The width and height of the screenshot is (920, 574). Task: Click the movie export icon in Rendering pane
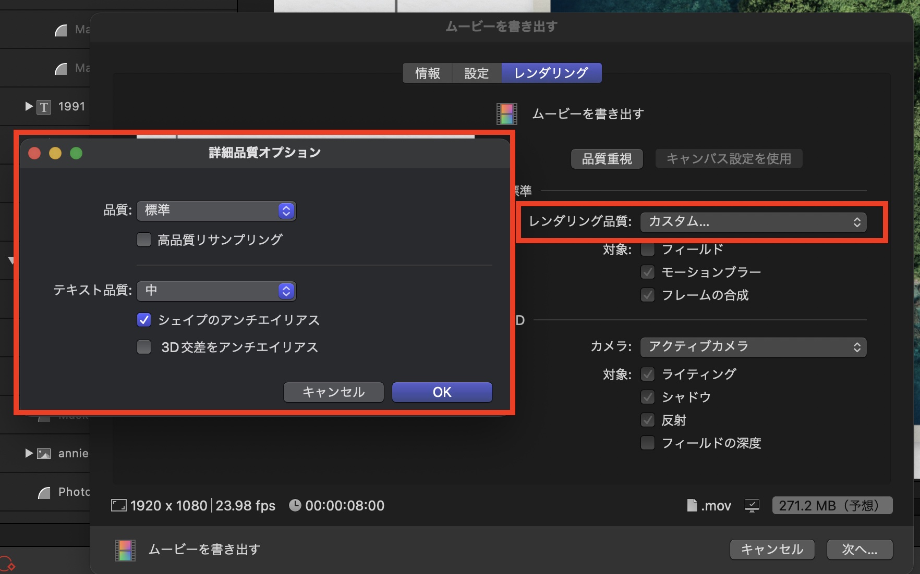click(x=506, y=114)
